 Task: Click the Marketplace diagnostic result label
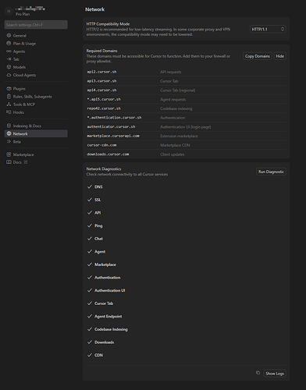[105, 264]
